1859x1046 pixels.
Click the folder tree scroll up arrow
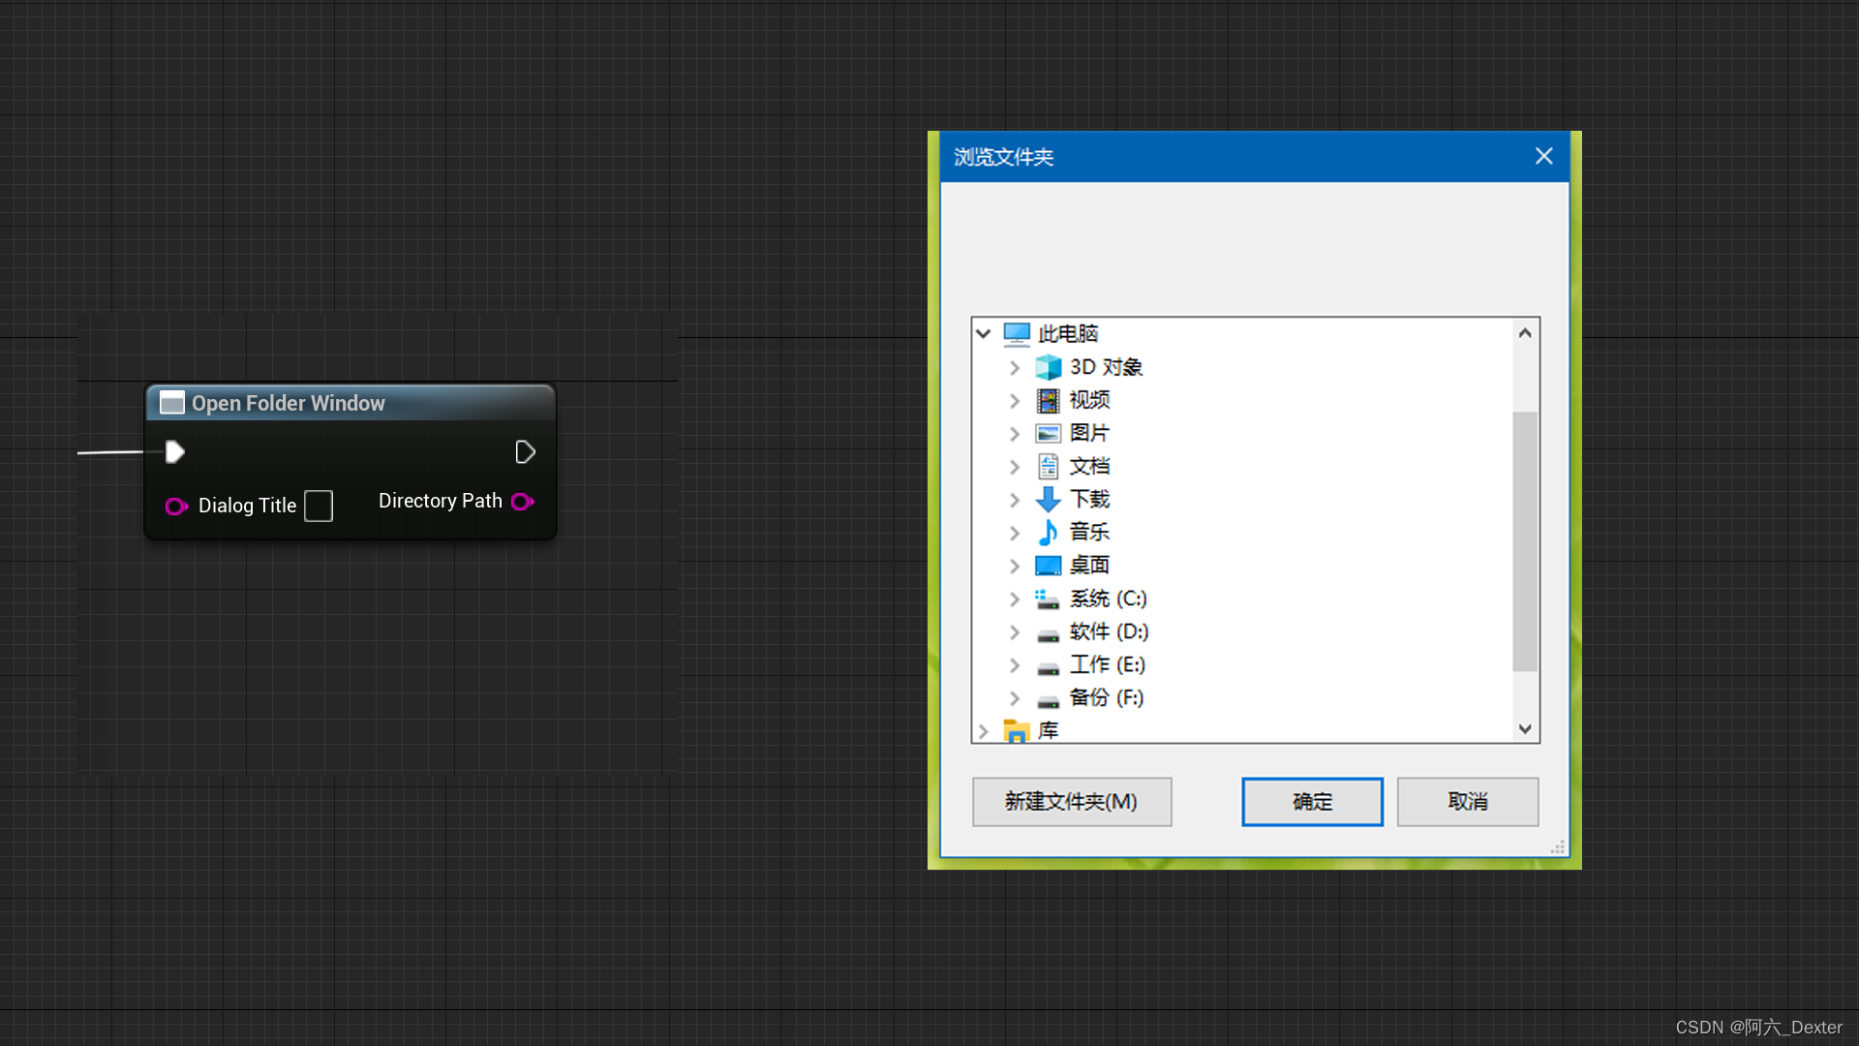click(1525, 333)
